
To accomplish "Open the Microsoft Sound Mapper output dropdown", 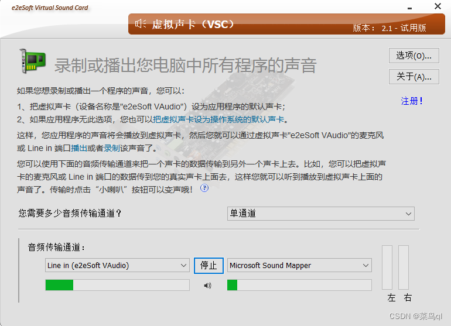I will tap(299, 265).
